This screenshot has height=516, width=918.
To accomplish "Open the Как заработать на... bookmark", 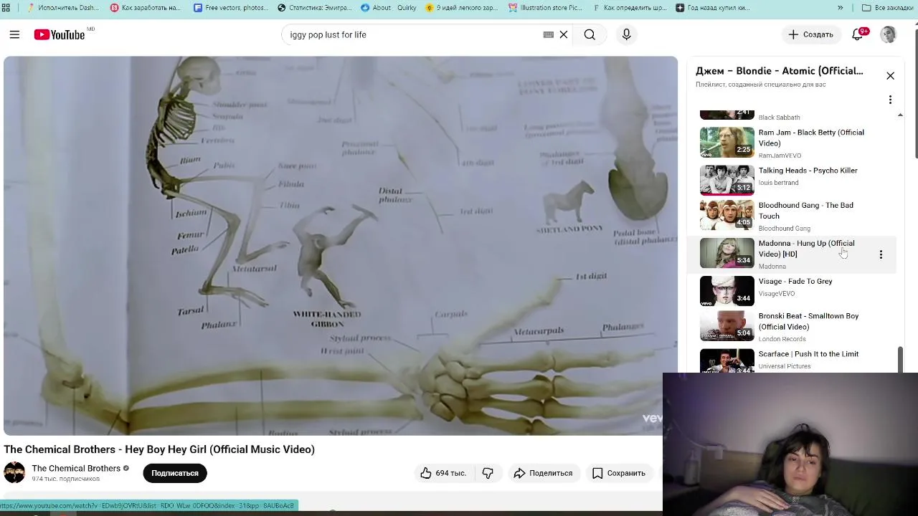I will (146, 8).
